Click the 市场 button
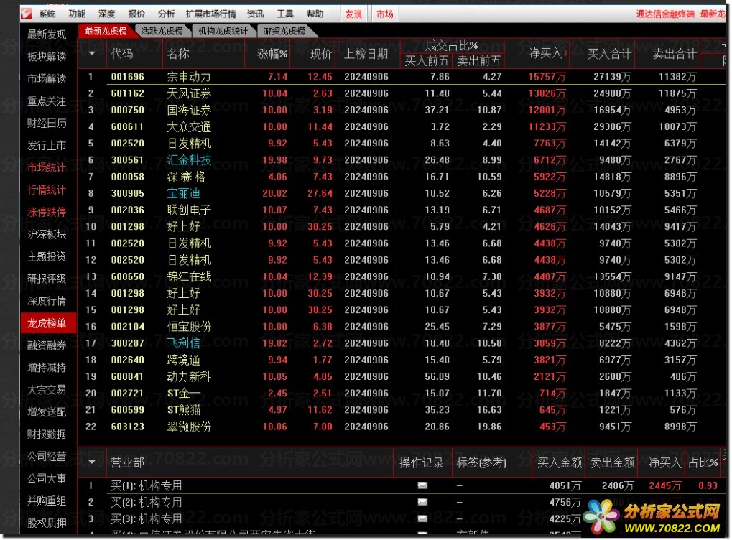 click(x=384, y=14)
